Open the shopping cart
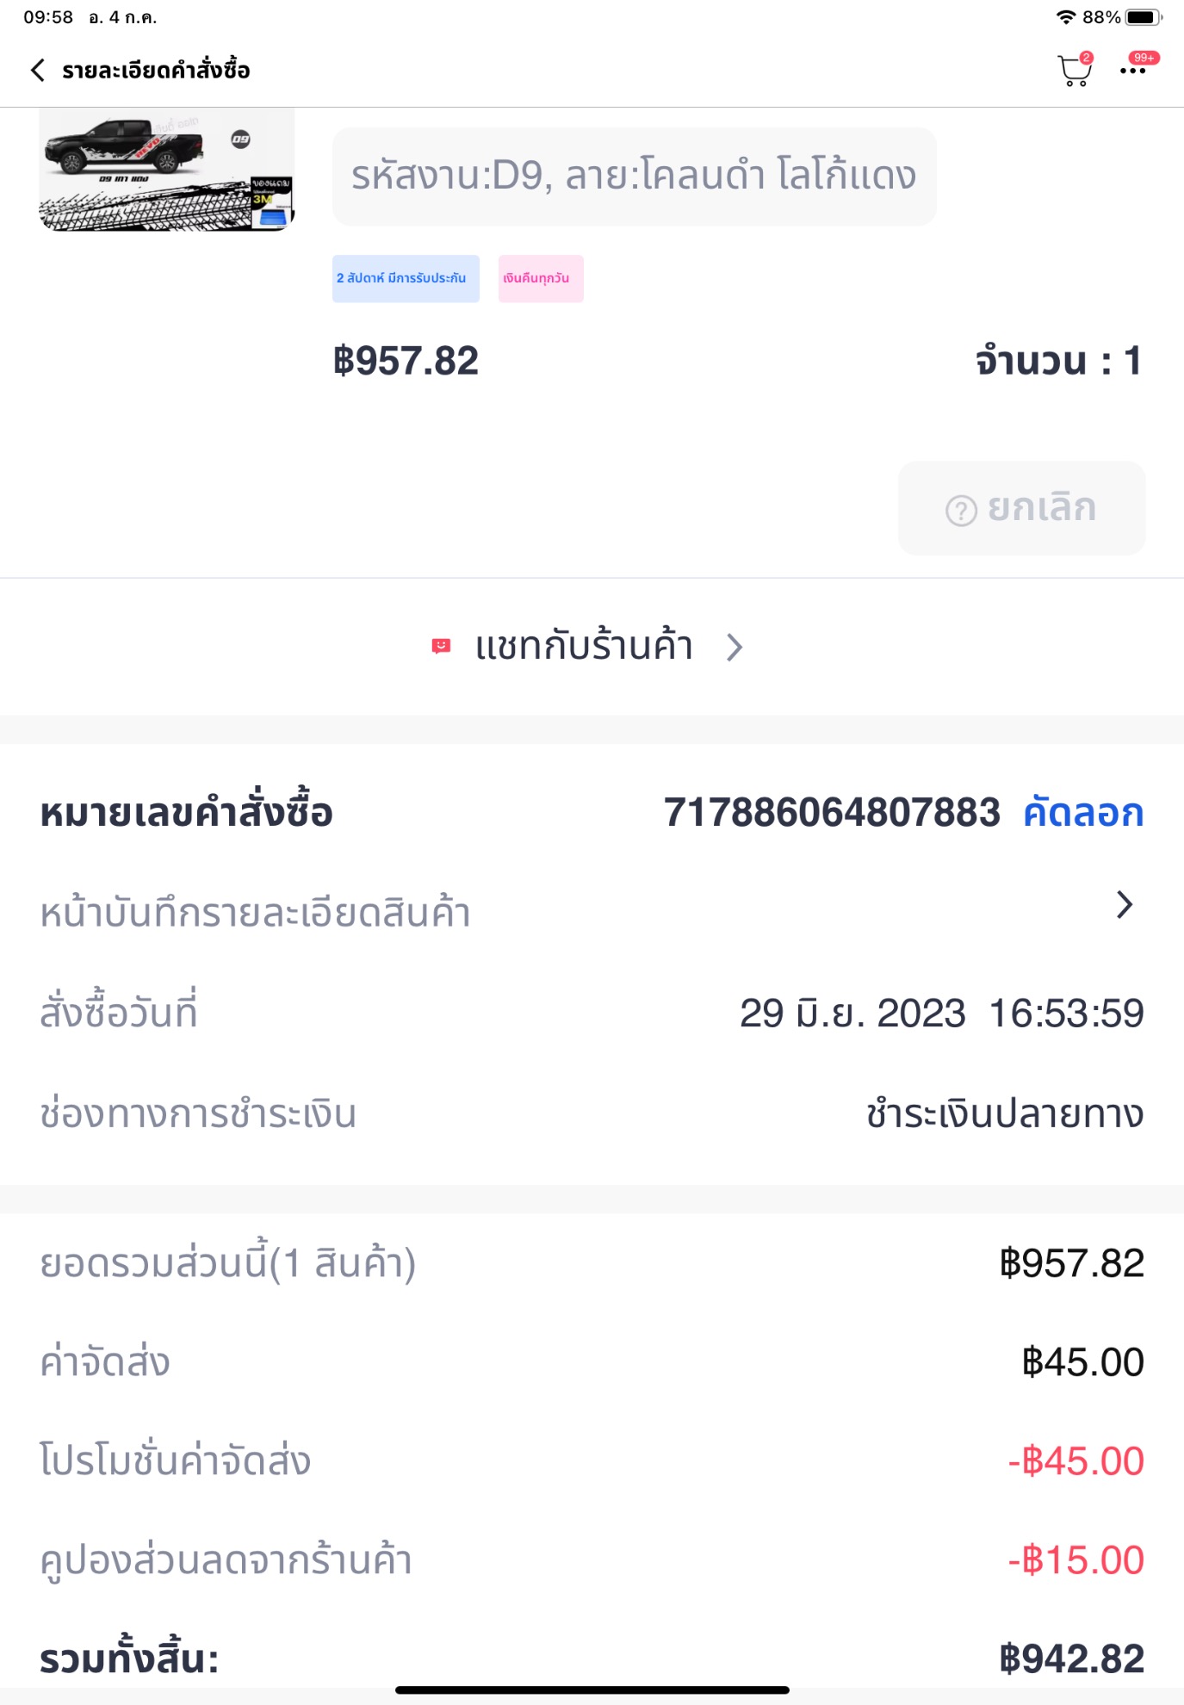The height and width of the screenshot is (1705, 1184). pyautogui.click(x=1073, y=71)
